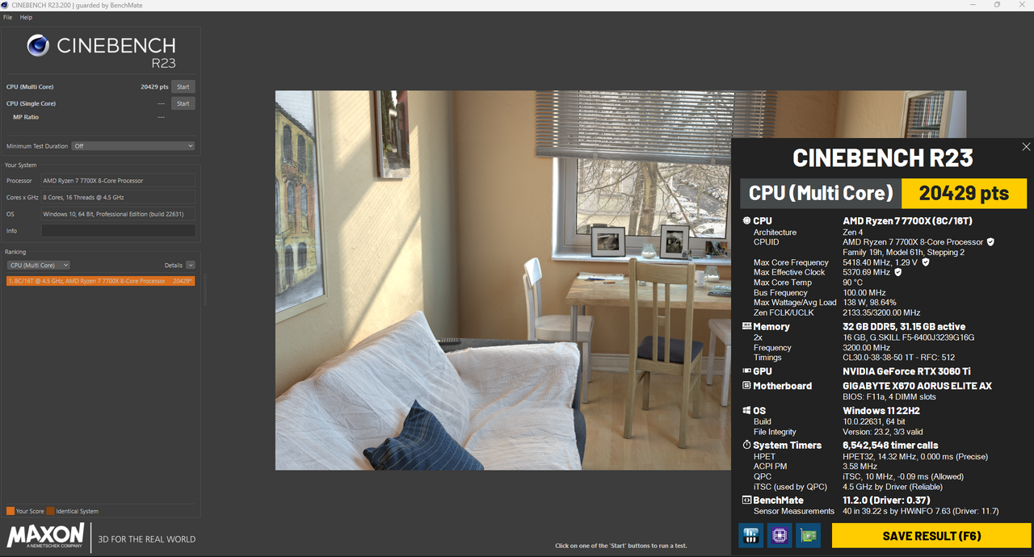Screen dimensions: 1034x557
Task: Click the Motherboard section icon
Action: coord(746,386)
